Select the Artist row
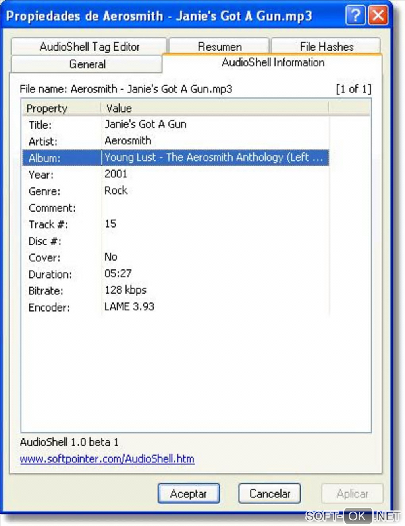This screenshot has height=526, width=405. (175, 141)
